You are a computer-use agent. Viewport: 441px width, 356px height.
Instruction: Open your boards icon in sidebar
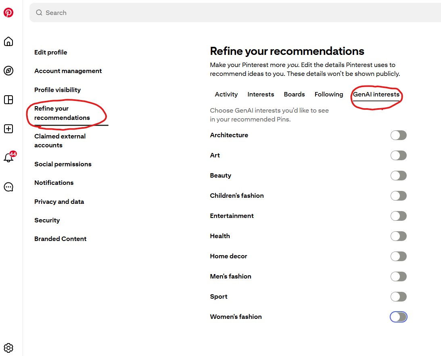tap(8, 100)
